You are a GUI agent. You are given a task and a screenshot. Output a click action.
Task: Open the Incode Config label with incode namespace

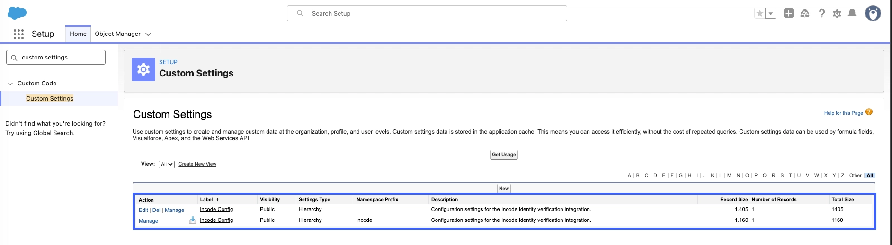[x=216, y=220]
